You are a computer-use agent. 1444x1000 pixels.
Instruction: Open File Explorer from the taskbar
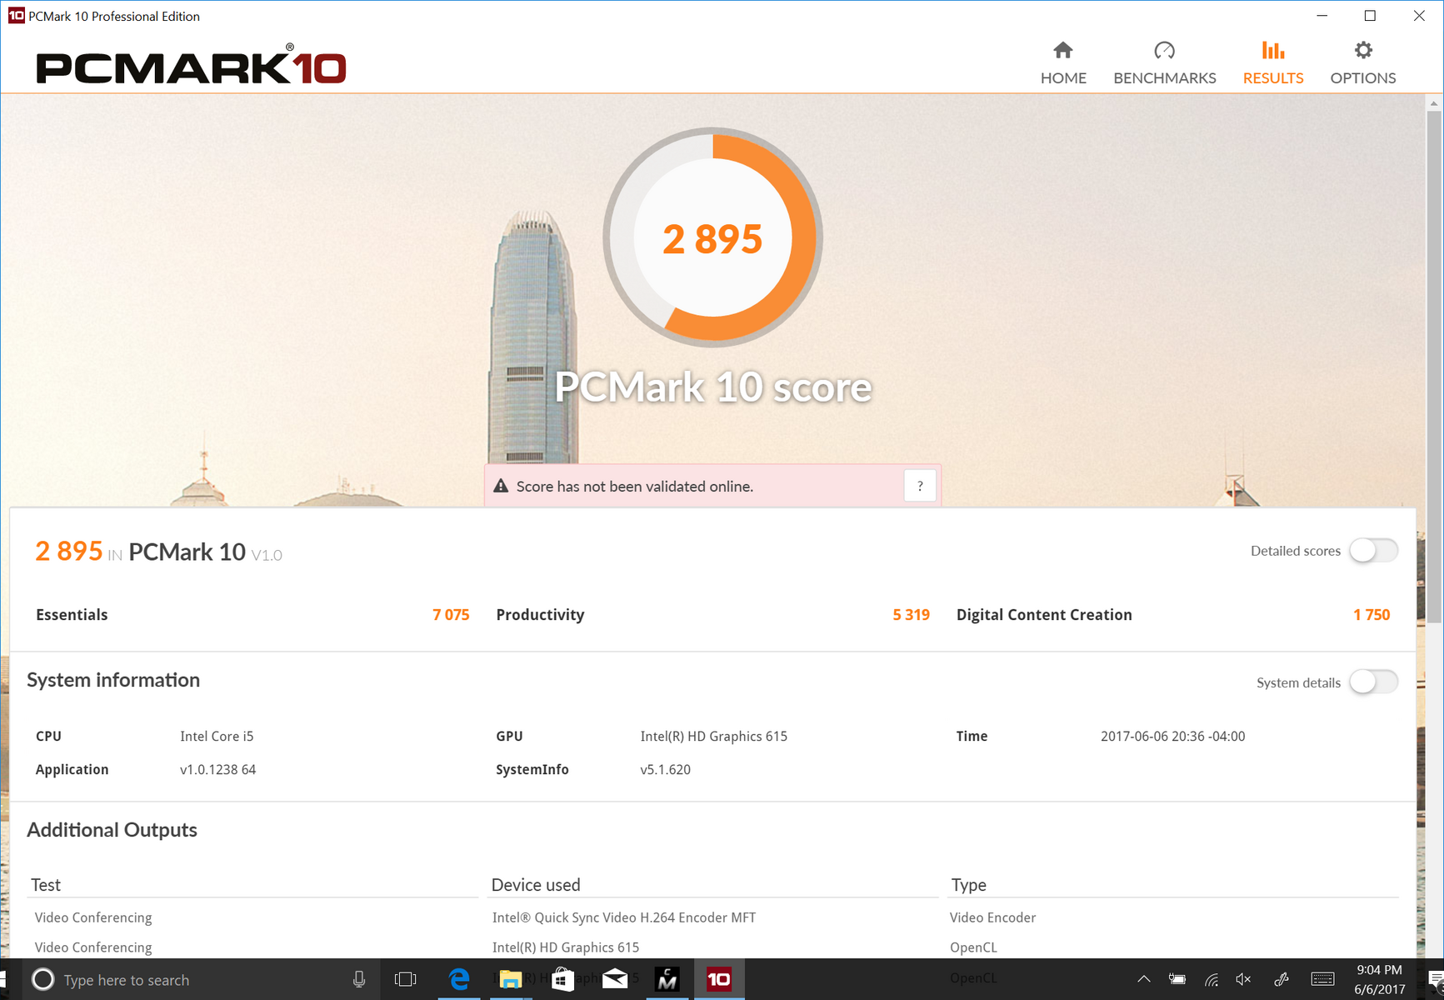point(511,980)
